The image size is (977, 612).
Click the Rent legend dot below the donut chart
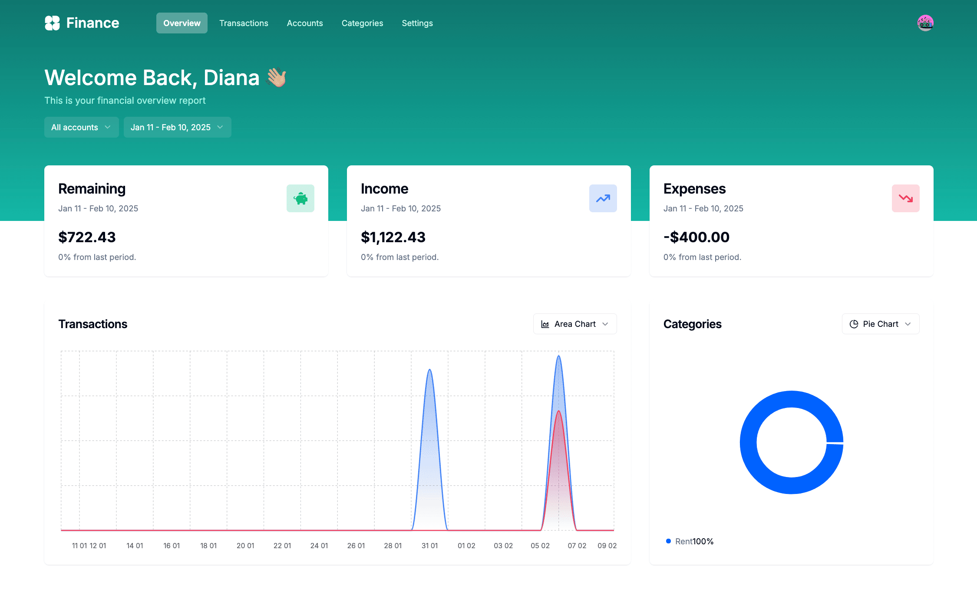point(668,541)
